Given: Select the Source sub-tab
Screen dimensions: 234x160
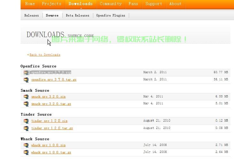Looking at the screenshot, I should coord(52,15).
